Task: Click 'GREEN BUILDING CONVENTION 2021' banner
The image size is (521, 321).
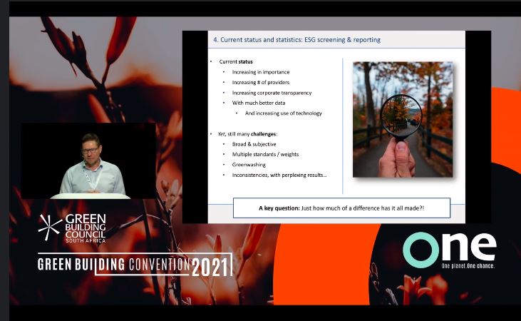Action: [135, 265]
